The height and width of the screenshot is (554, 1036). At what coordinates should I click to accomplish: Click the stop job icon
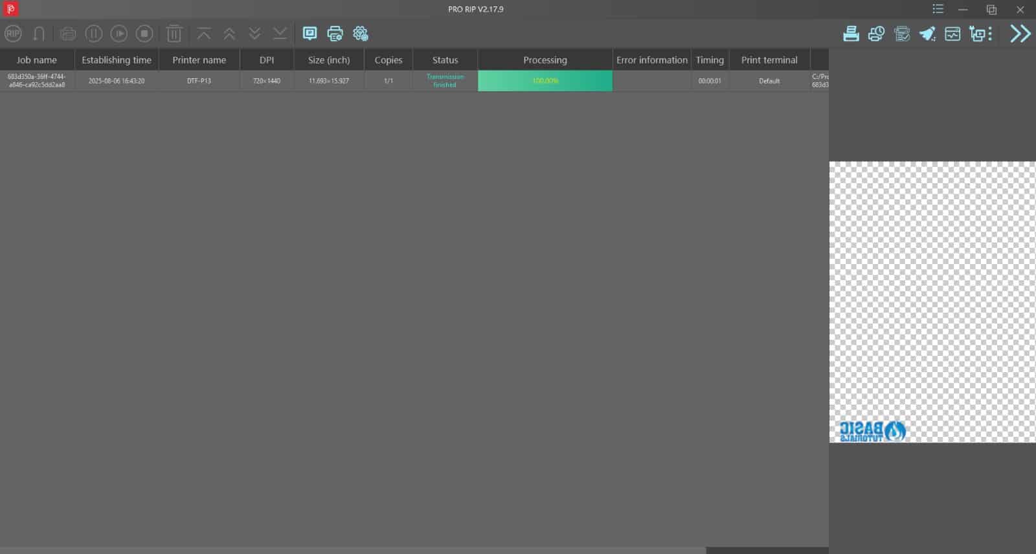pyautogui.click(x=144, y=34)
